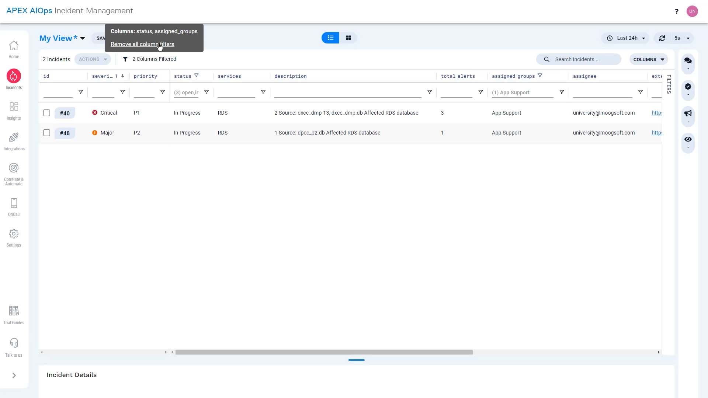Click the description filter input field
This screenshot has height=398, width=708.
pos(348,92)
